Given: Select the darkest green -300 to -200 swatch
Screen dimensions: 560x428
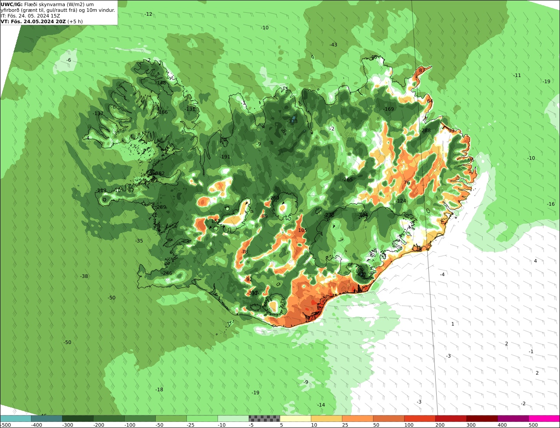Looking at the screenshot, I should pos(78,418).
